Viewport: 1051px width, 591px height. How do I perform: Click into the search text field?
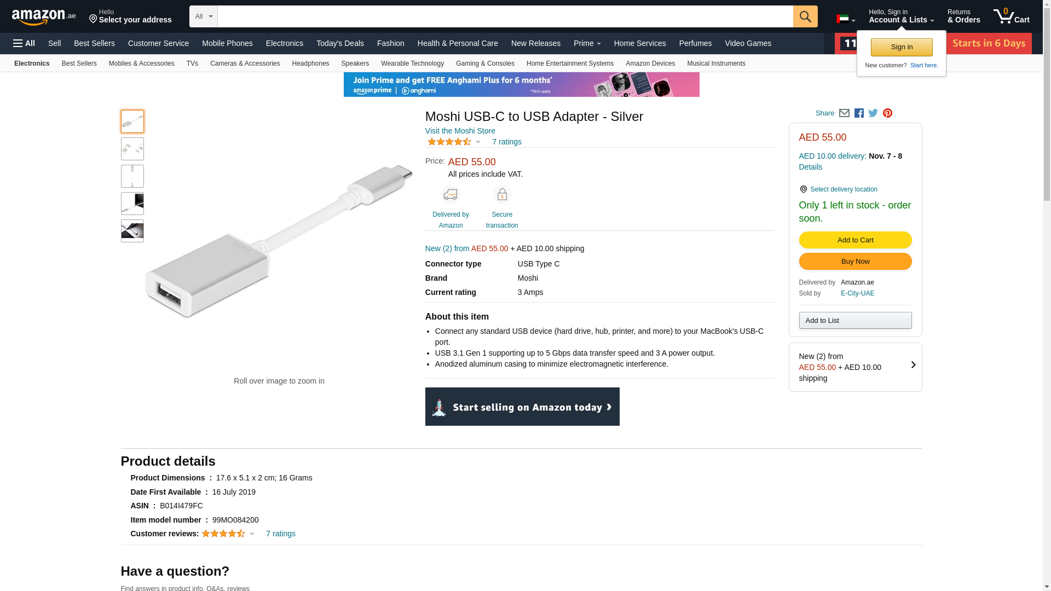point(505,16)
